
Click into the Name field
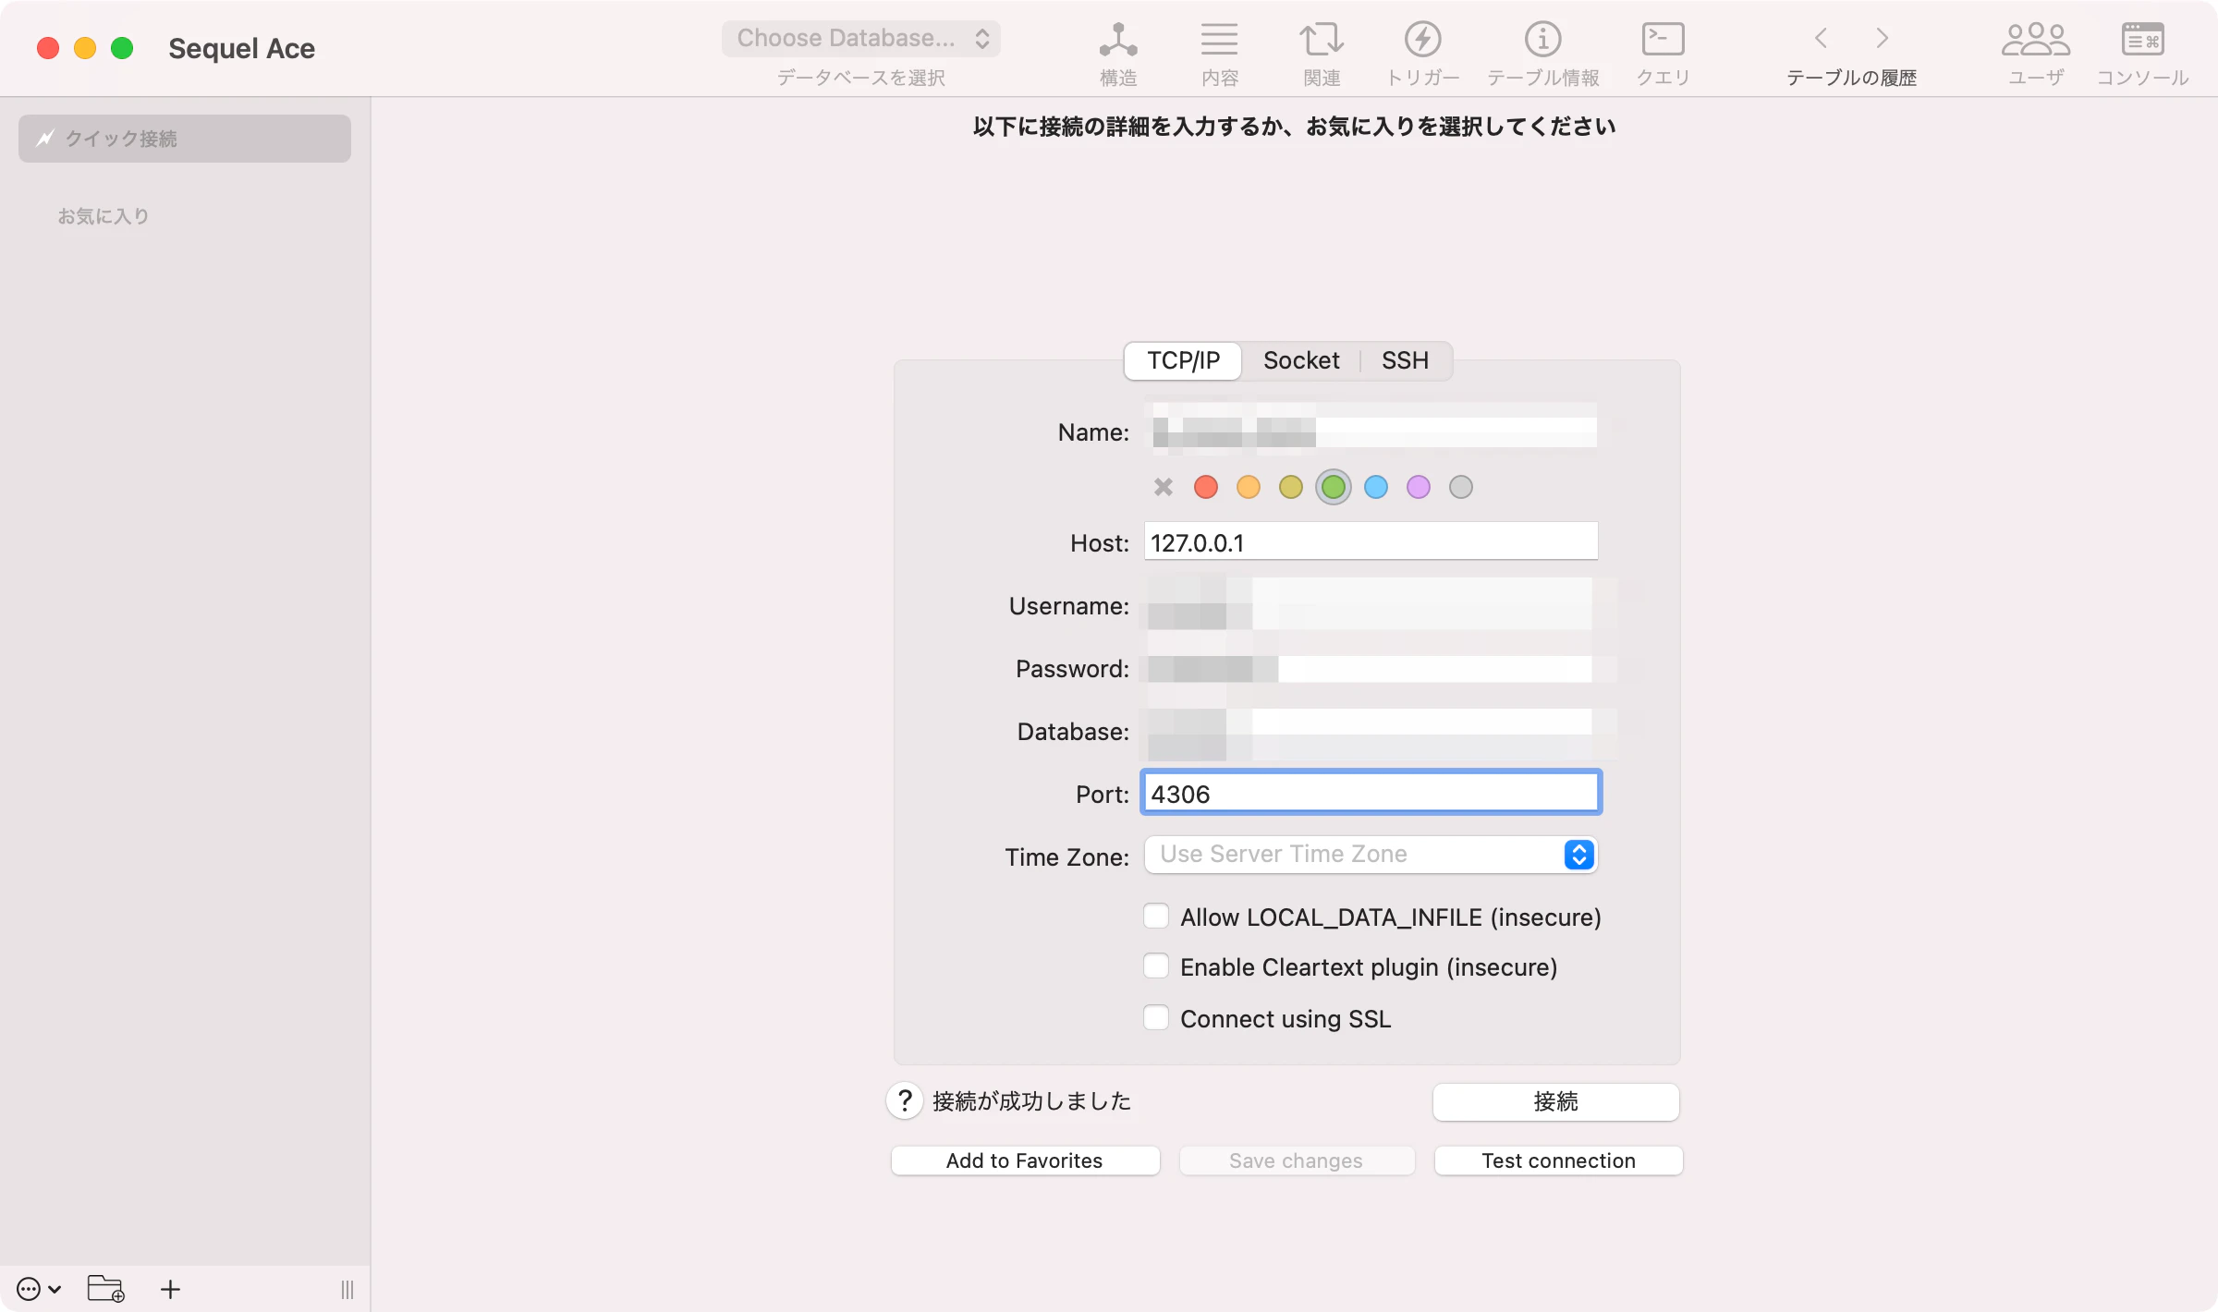coord(1371,431)
